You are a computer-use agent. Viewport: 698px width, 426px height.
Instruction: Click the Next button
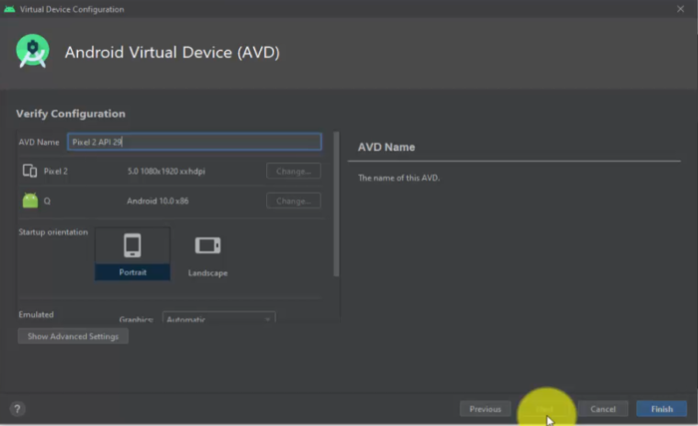(x=544, y=409)
